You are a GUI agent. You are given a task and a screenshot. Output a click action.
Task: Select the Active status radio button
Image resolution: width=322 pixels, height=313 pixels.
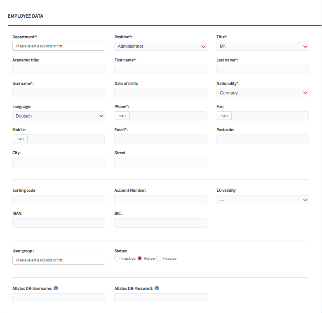pos(140,259)
